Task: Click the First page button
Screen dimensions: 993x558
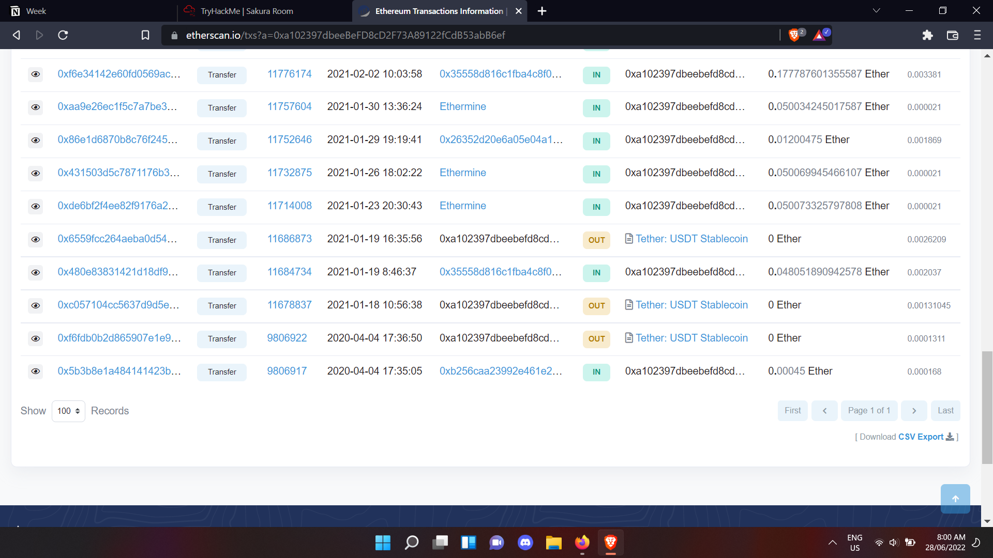Action: (x=792, y=411)
